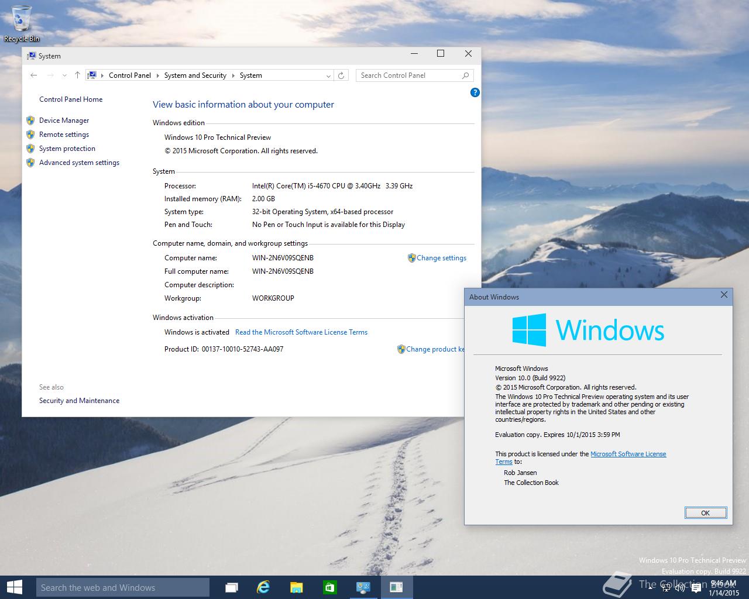The image size is (749, 599).
Task: Click shield icon beside System protection
Action: pyautogui.click(x=30, y=149)
